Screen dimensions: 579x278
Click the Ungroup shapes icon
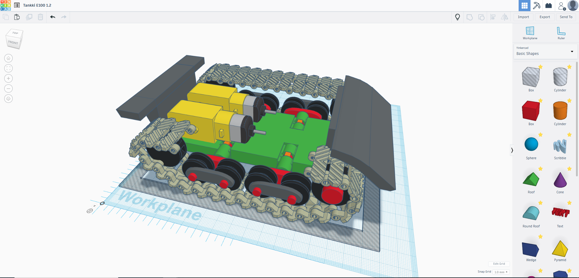point(481,17)
